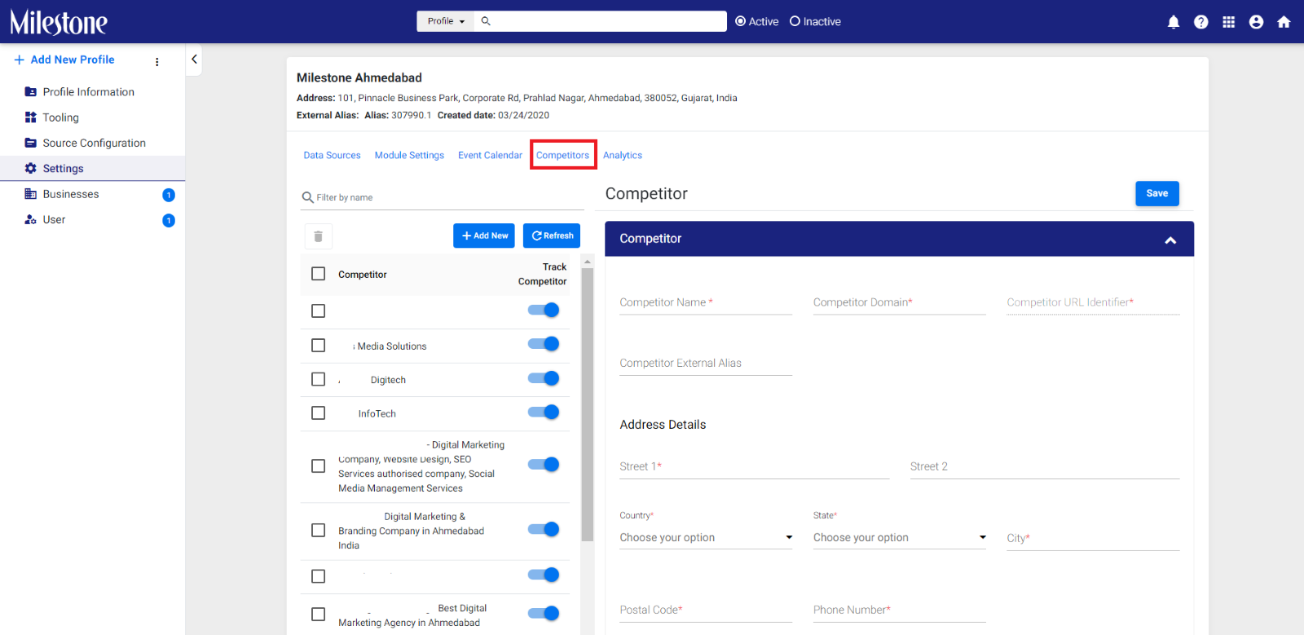This screenshot has height=635, width=1304.
Task: Click the magnifier icon in the top search bar
Action: 486,21
